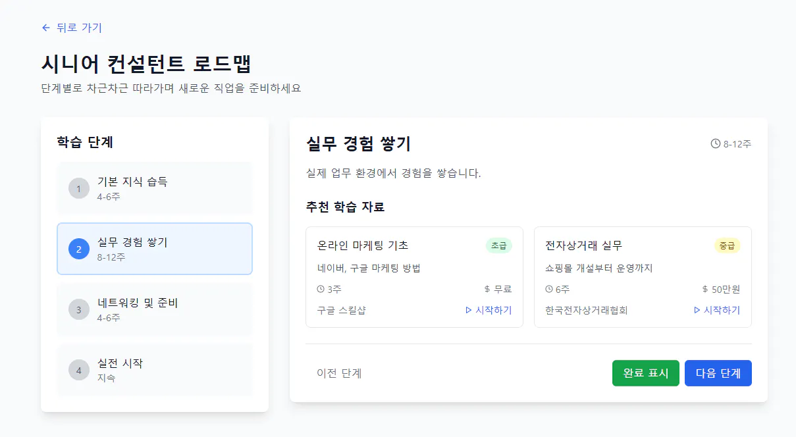Start 온라인 마케팅 기초 via 시작하기
This screenshot has height=437, width=796.
click(488, 310)
